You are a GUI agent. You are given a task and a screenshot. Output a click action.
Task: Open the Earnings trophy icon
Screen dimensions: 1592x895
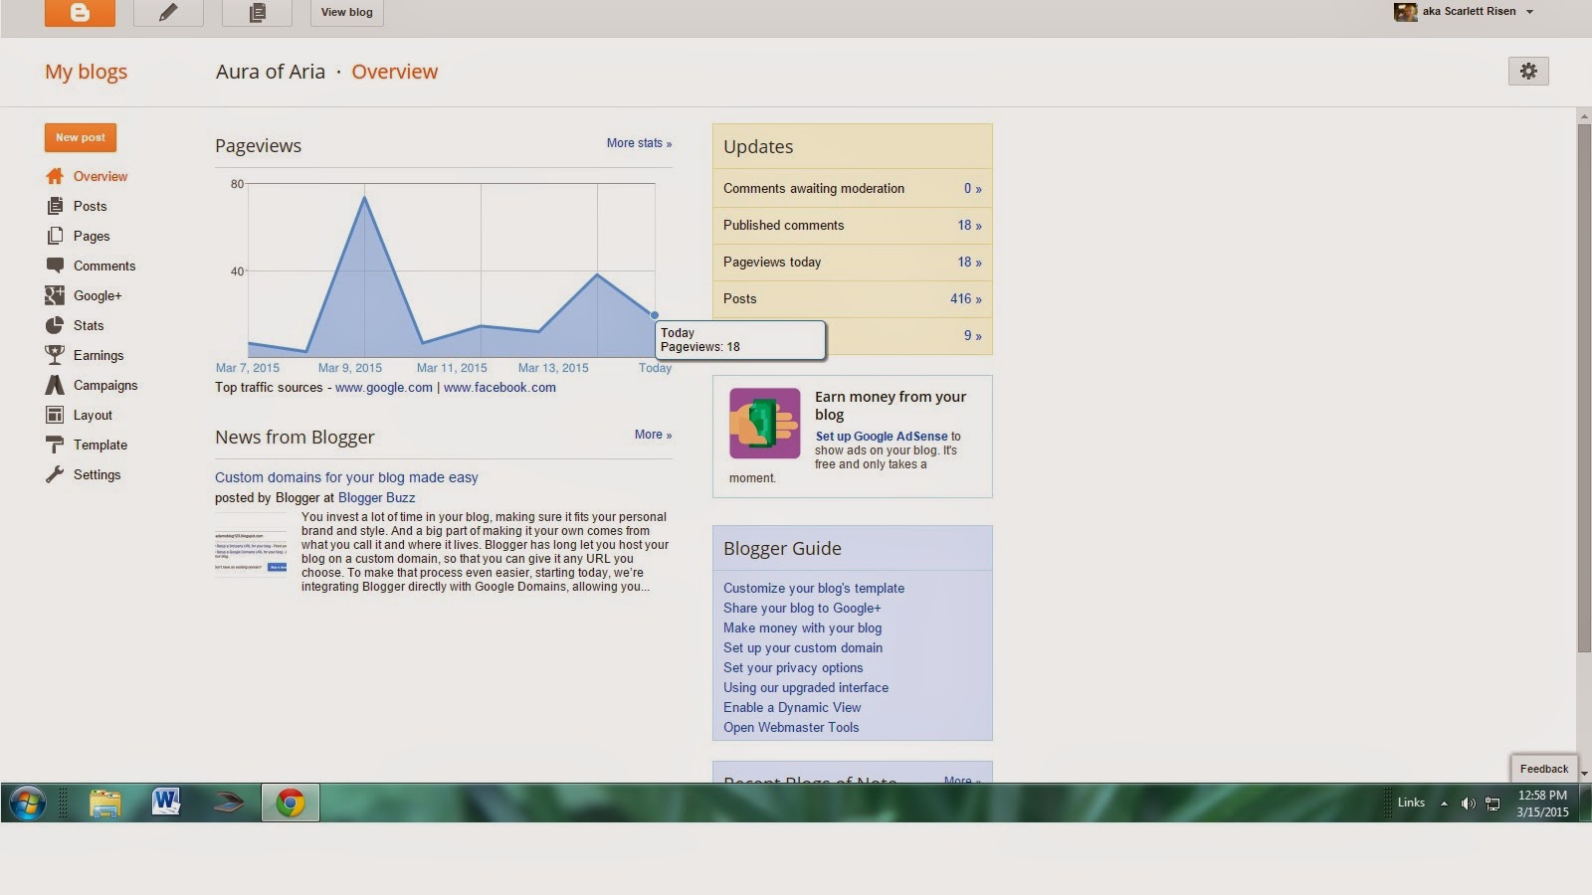(x=55, y=355)
